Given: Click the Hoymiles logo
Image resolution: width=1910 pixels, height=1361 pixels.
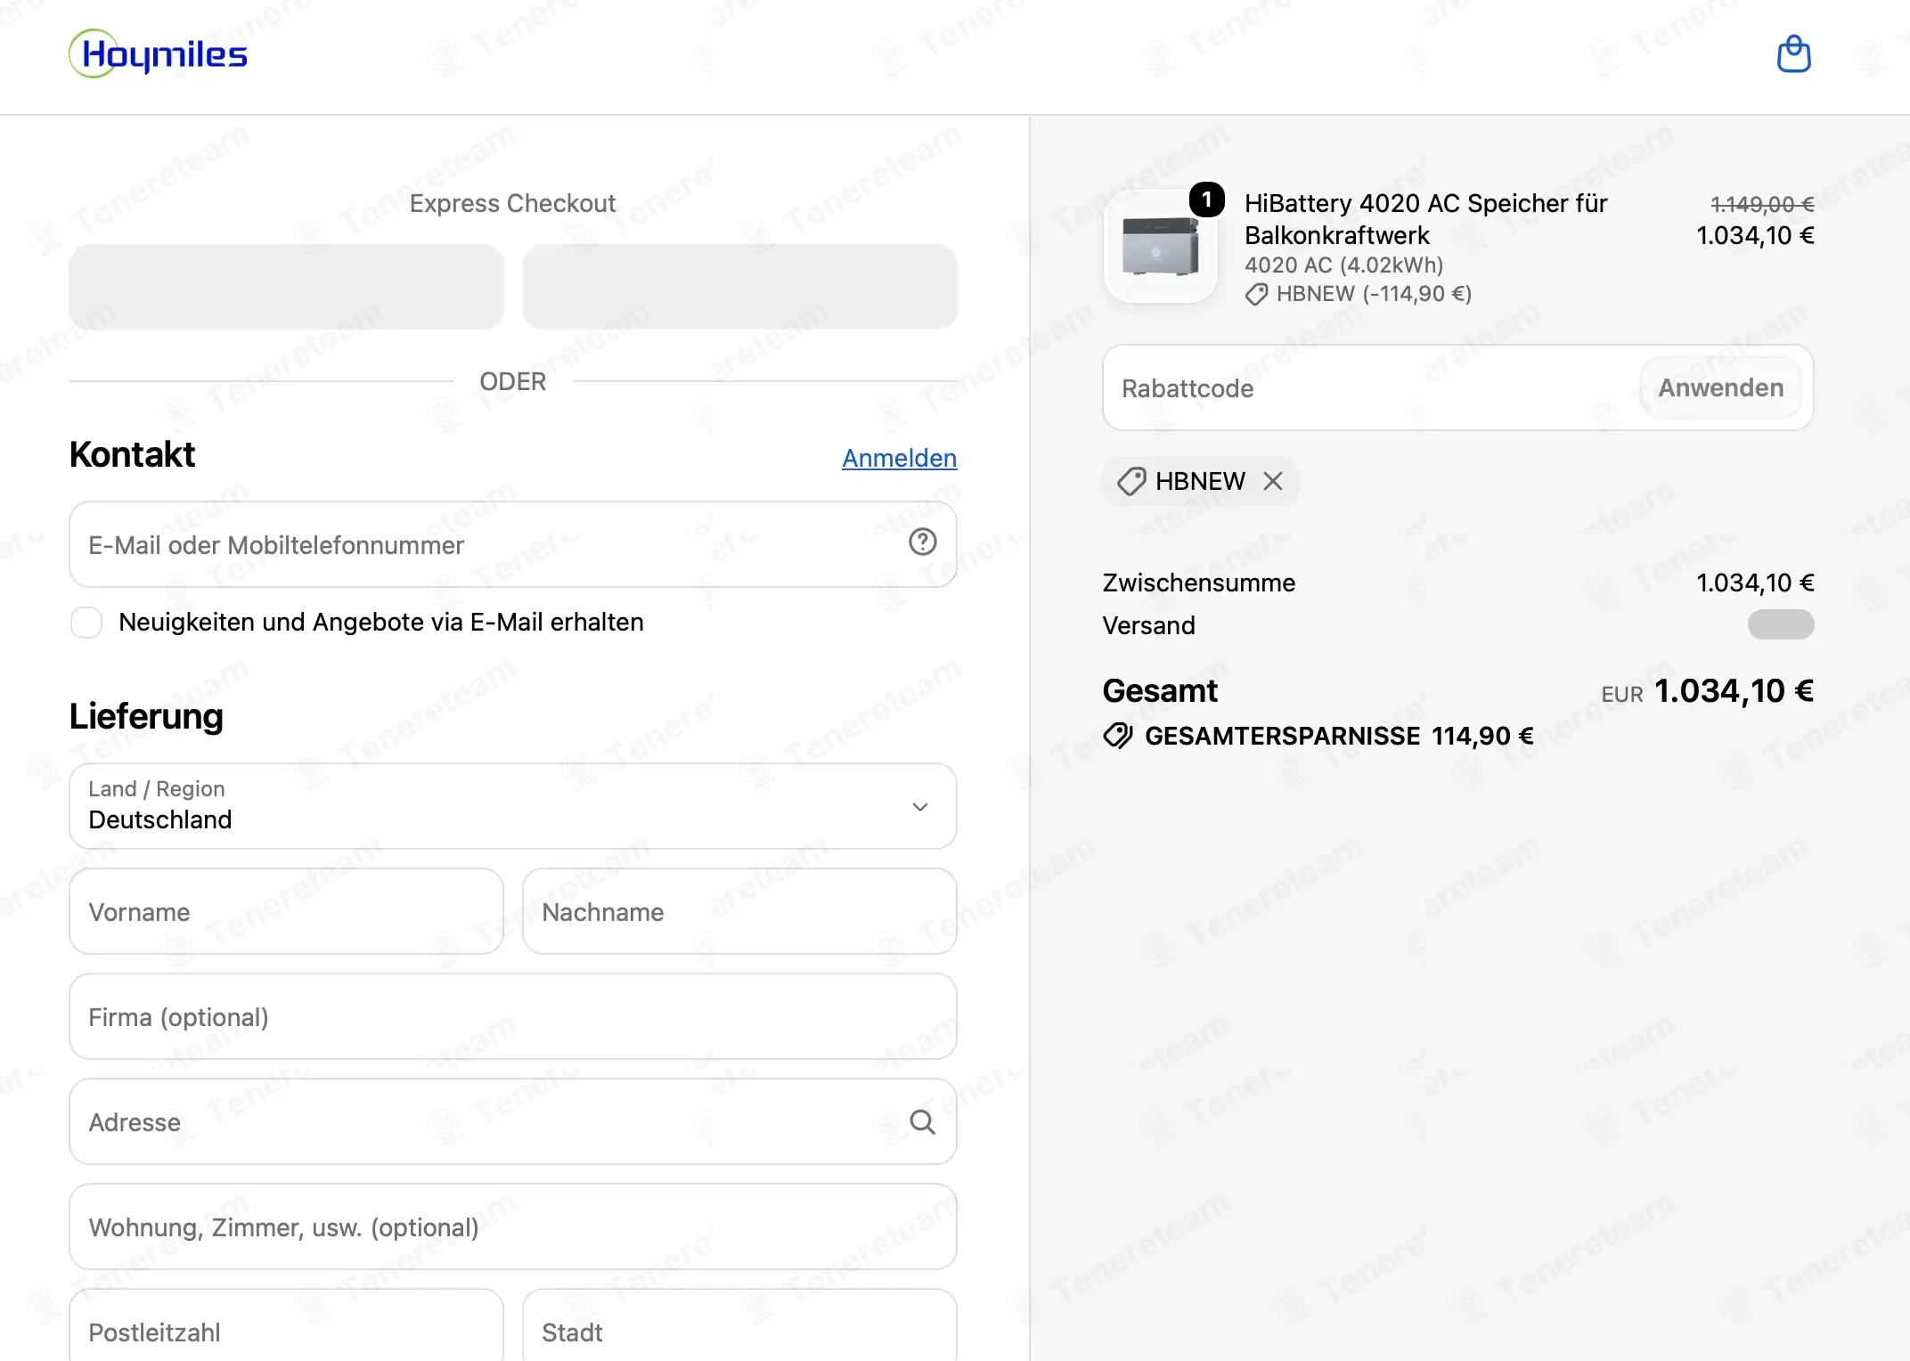Looking at the screenshot, I should (x=159, y=53).
